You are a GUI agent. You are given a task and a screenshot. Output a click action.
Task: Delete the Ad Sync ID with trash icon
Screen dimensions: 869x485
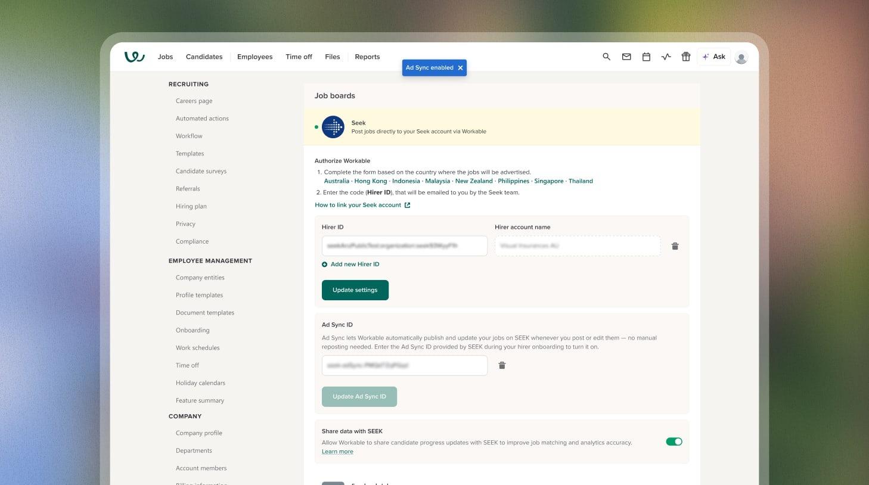coord(502,365)
